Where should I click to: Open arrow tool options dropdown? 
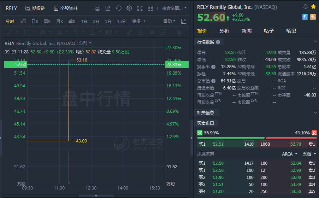tap(83, 32)
